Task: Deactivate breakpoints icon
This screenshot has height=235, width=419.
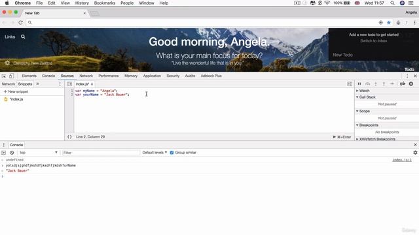Action: click(403, 84)
